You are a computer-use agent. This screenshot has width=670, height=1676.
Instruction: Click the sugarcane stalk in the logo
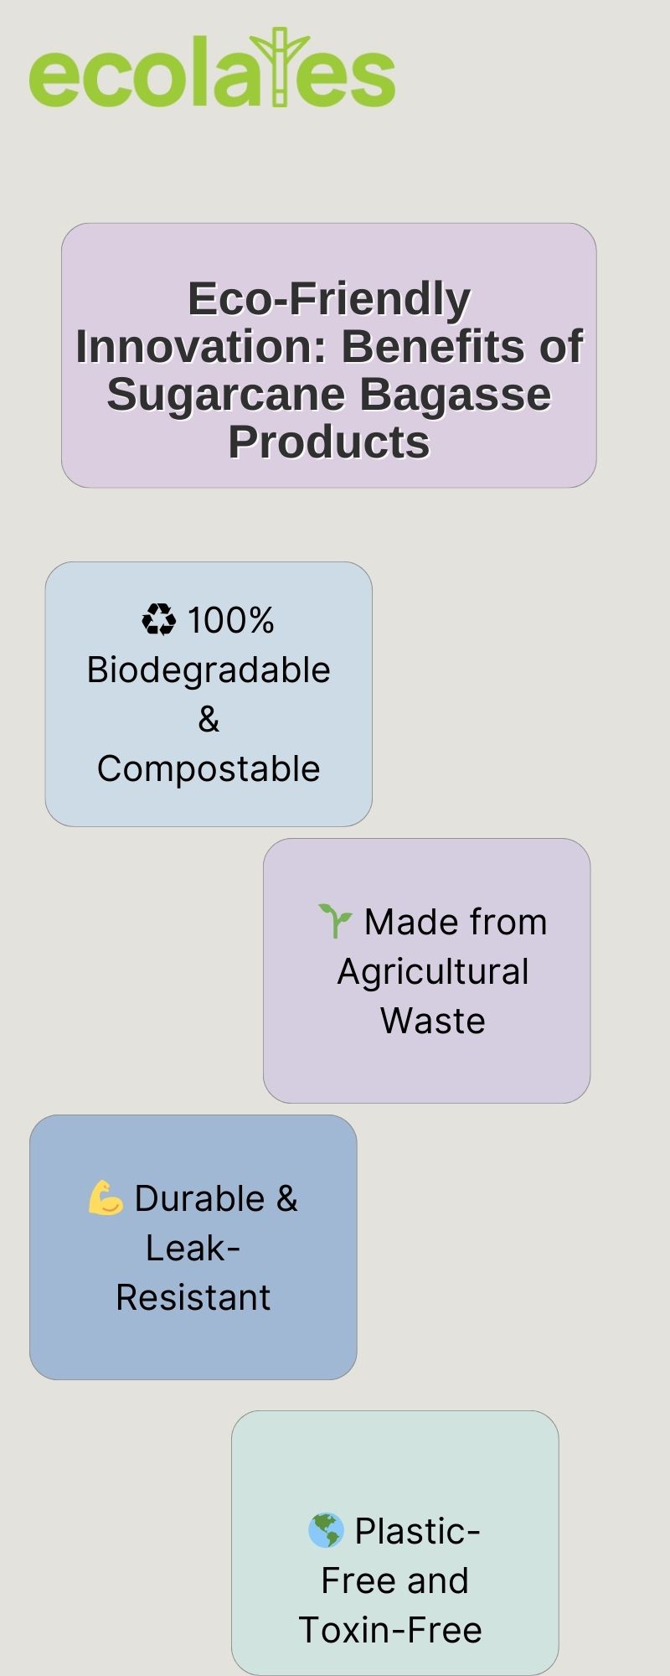coord(280,67)
